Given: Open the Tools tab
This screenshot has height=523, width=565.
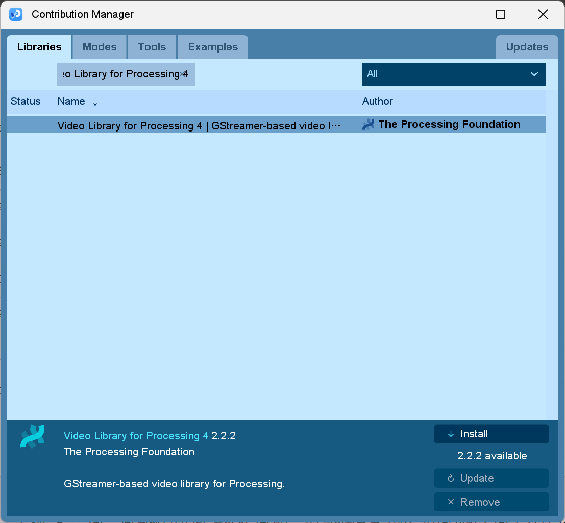Looking at the screenshot, I should click(152, 47).
